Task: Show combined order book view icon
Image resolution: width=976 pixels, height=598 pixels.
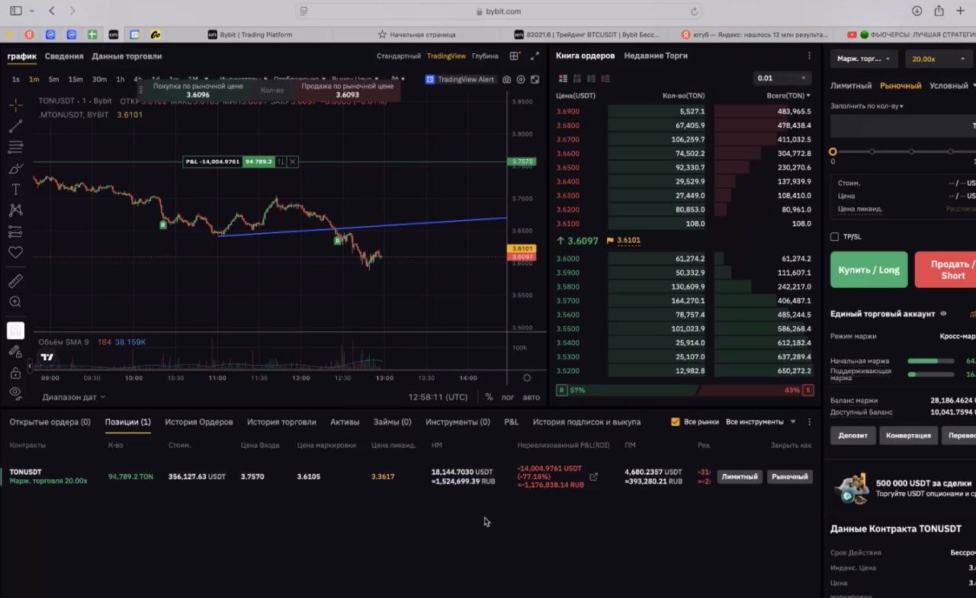Action: click(x=563, y=78)
